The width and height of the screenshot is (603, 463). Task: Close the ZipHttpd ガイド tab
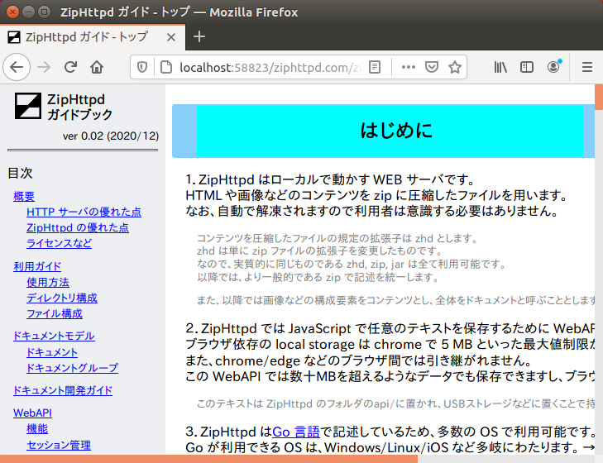click(171, 37)
